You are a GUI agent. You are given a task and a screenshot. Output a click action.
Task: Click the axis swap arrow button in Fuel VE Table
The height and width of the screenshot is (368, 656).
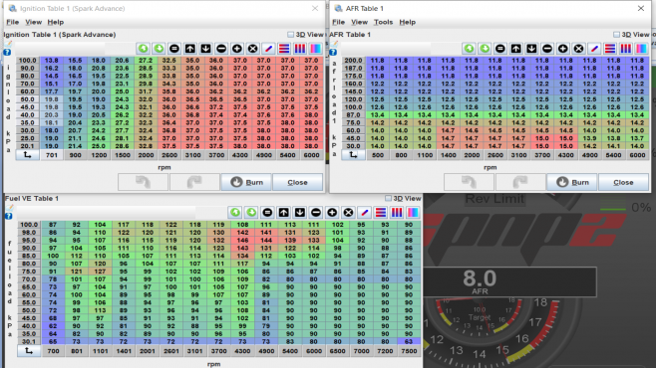coord(29,351)
